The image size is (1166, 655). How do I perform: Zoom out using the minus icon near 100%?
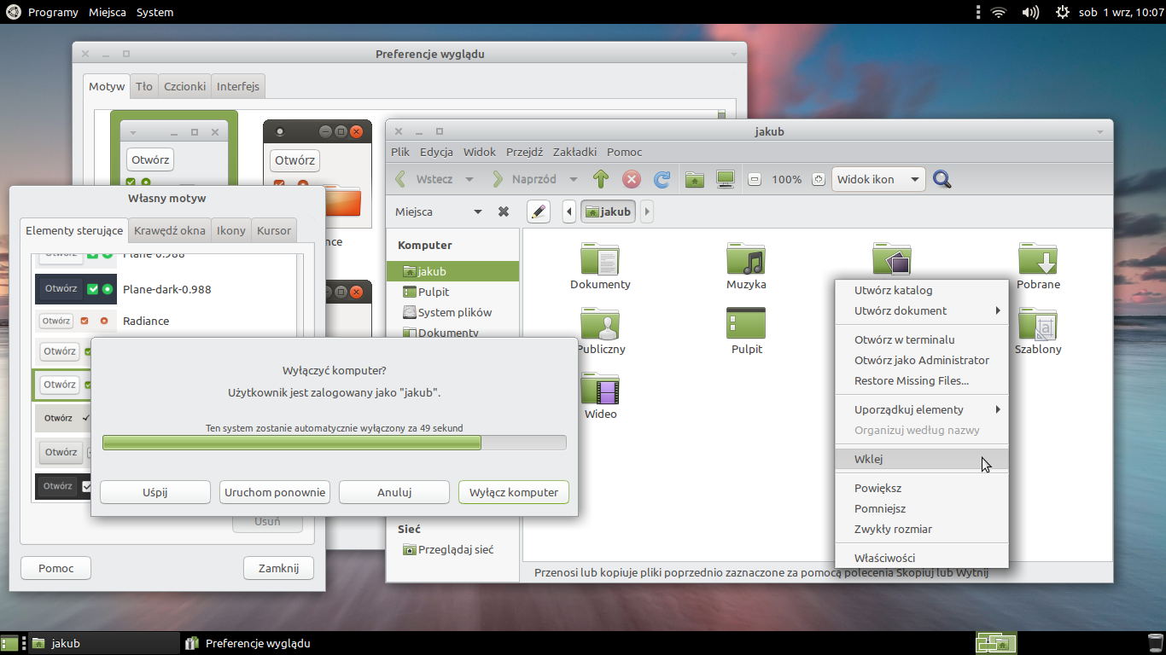[755, 179]
